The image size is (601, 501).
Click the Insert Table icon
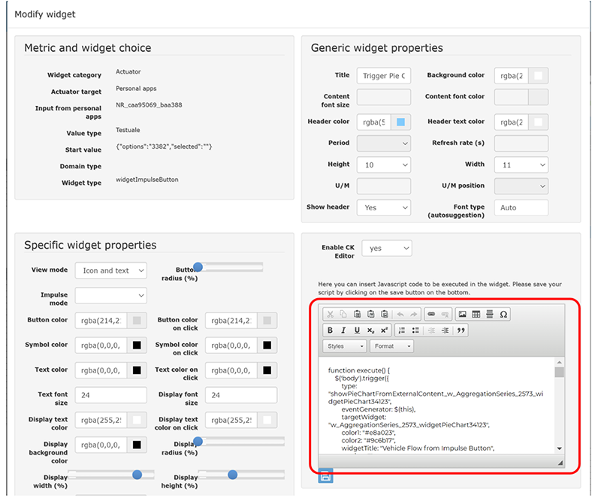476,315
